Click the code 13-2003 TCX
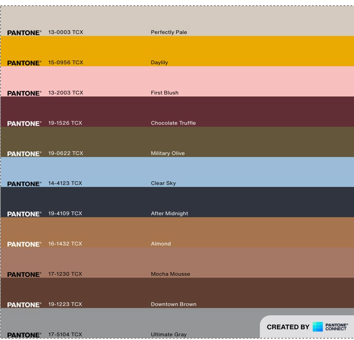Screen dimensions: 354x340 66,93
